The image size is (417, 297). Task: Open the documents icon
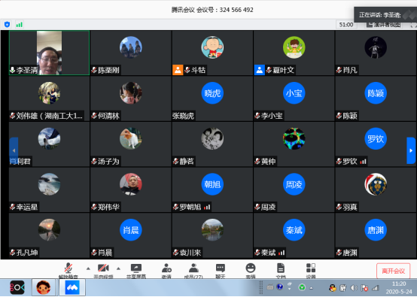pyautogui.click(x=281, y=270)
